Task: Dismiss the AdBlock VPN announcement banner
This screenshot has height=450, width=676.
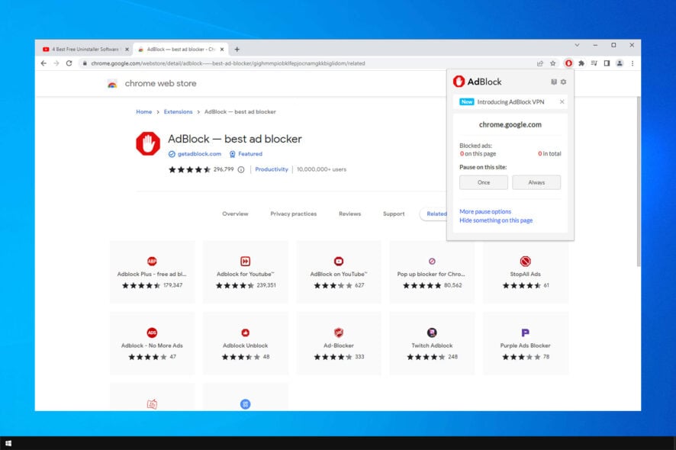Action: pyautogui.click(x=562, y=102)
